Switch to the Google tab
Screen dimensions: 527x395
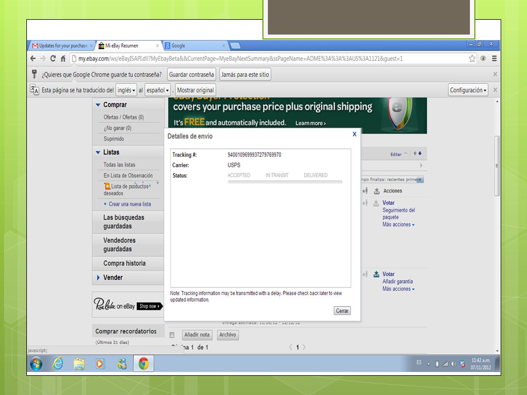click(194, 46)
